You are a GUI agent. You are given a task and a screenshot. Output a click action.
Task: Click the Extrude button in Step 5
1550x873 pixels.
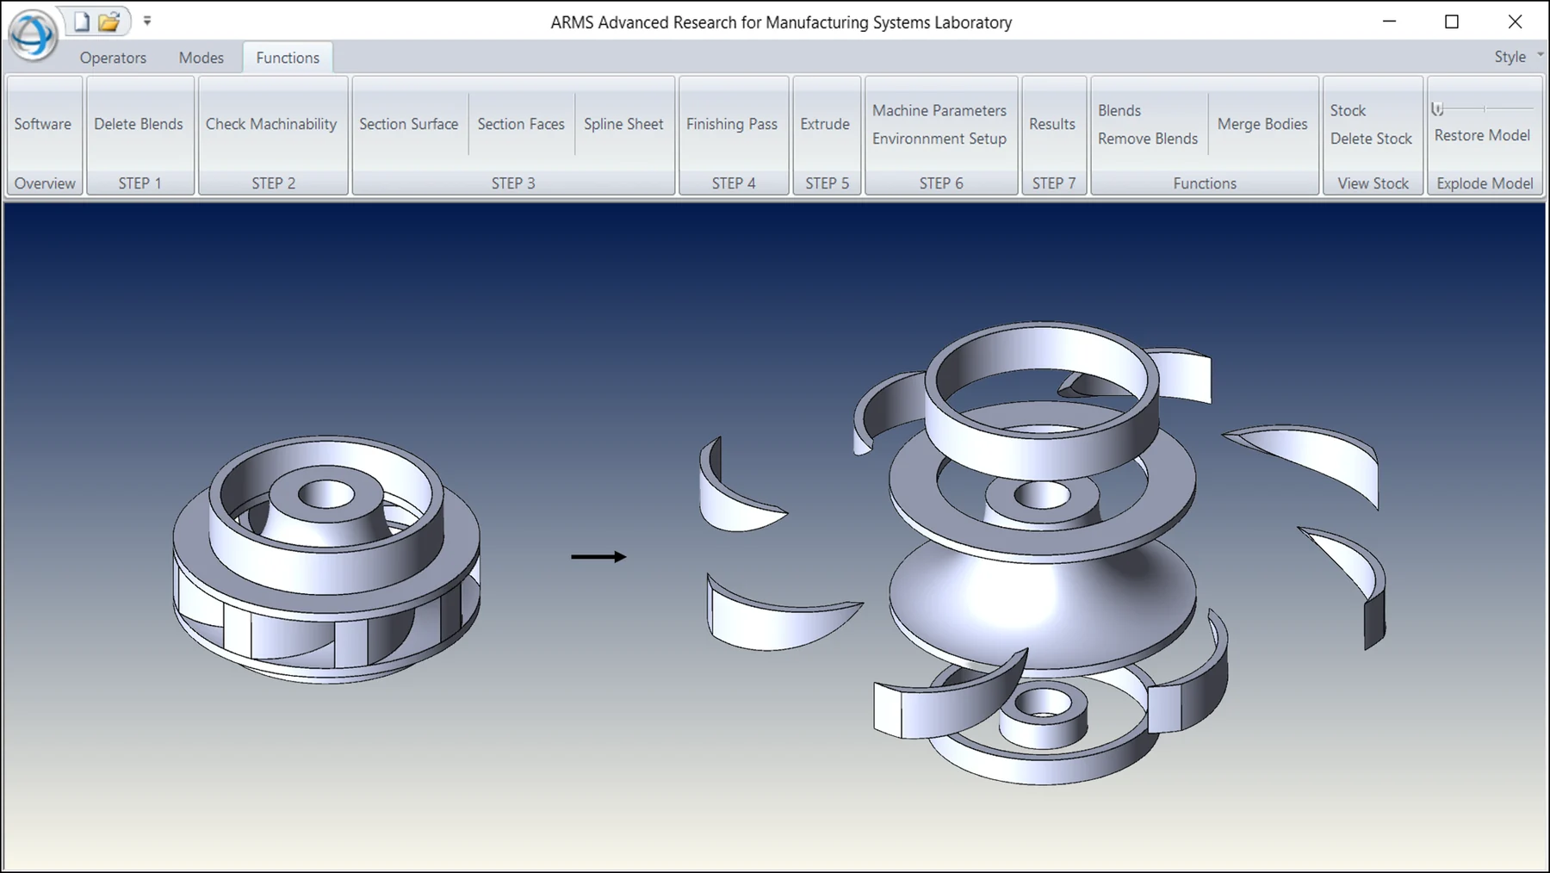pos(825,124)
